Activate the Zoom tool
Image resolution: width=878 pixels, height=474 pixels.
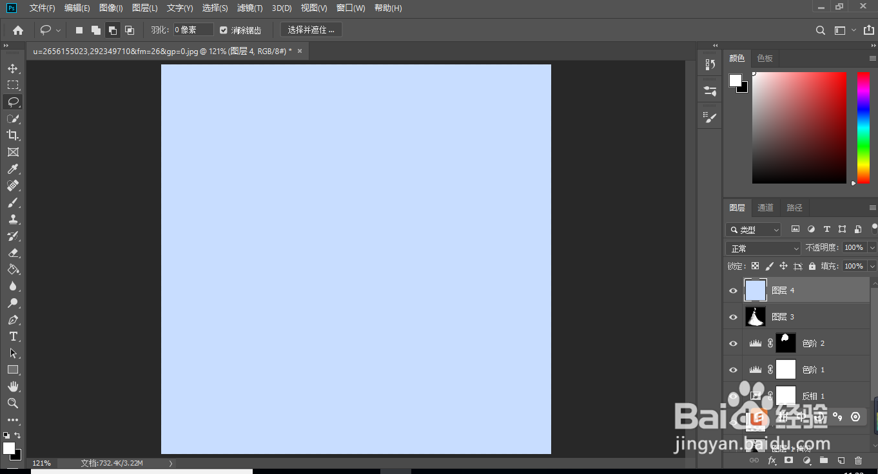pyautogui.click(x=13, y=403)
